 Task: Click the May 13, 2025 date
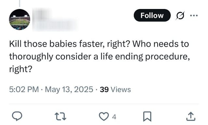click(x=69, y=89)
